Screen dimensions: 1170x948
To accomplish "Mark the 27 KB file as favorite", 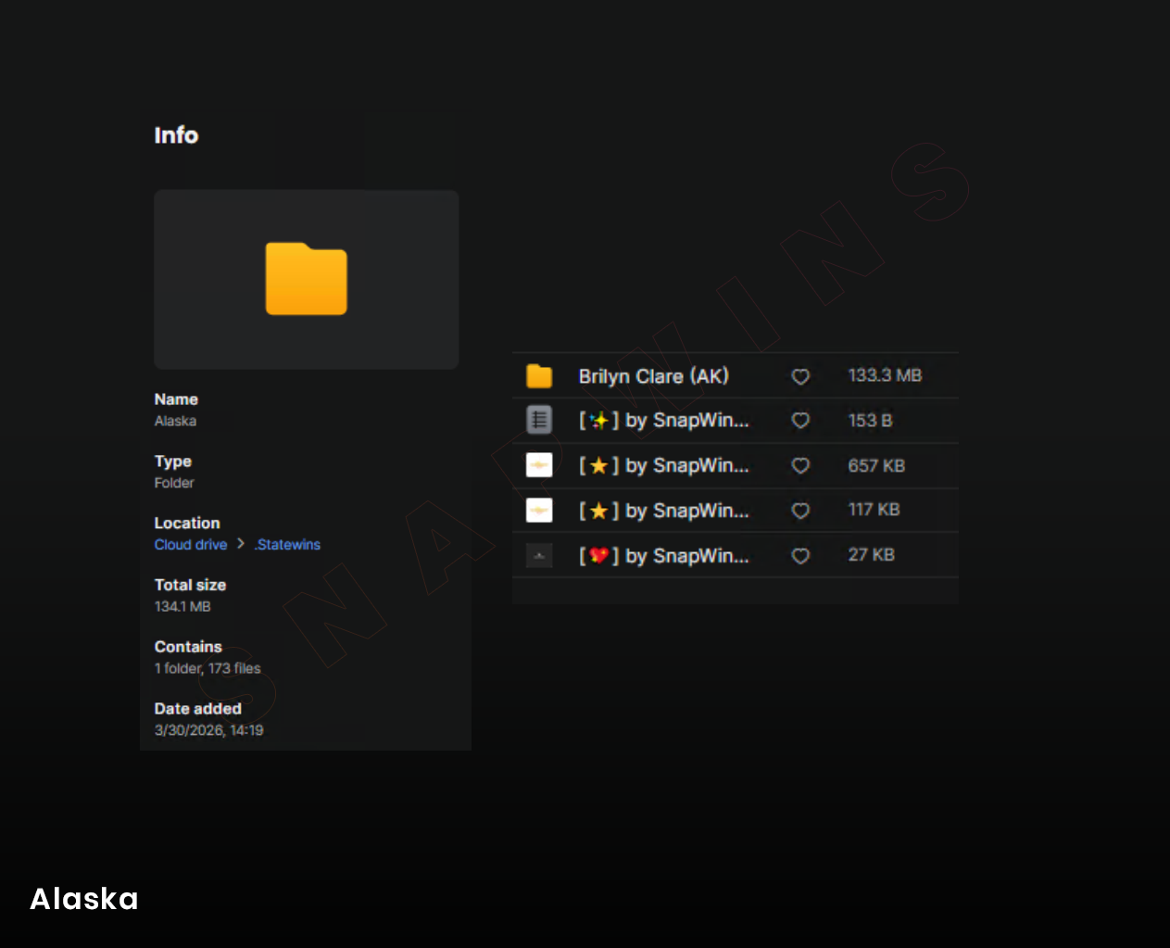I will (800, 556).
